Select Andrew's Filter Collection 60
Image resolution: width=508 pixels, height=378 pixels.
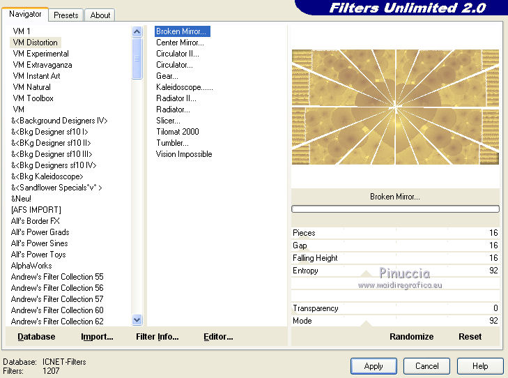pyautogui.click(x=57, y=310)
